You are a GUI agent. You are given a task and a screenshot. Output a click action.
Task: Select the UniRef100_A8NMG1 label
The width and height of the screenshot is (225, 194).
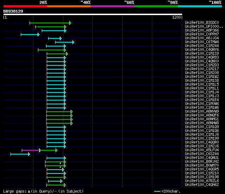[202, 119]
